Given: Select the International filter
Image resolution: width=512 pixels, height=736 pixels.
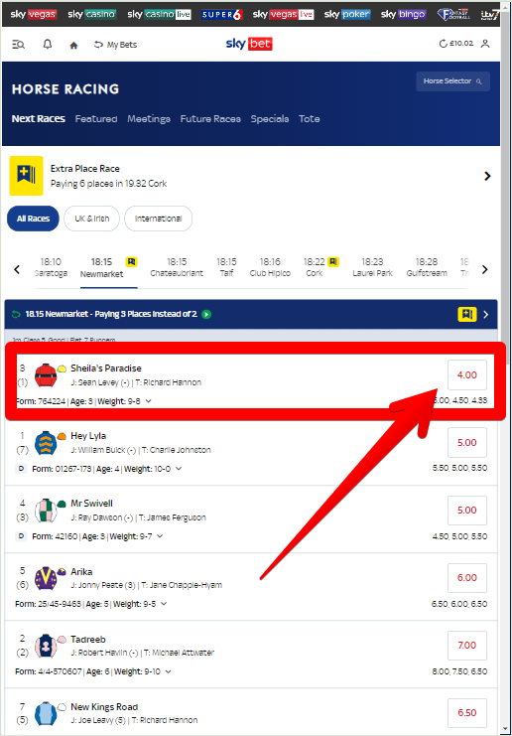Looking at the screenshot, I should click(158, 219).
